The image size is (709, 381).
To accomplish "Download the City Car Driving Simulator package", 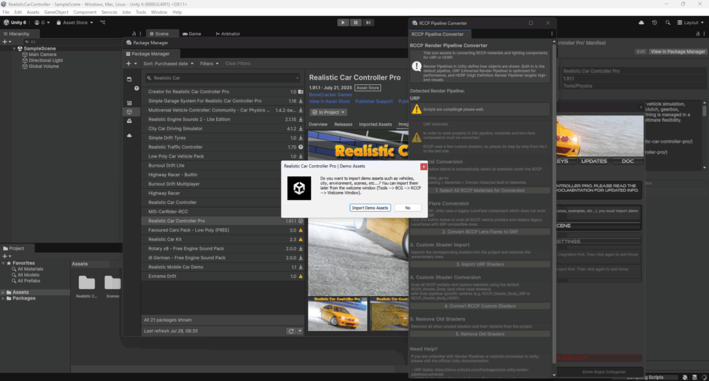I will coord(301,129).
